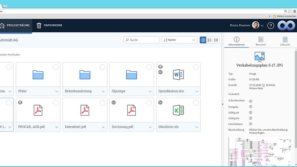The width and height of the screenshot is (297, 167).
Task: Click the cube badge on PROCAD_AGB.pdf
Action: click(20, 102)
